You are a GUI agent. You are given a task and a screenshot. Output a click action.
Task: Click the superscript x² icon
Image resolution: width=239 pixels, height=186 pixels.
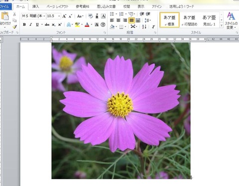coord(60,24)
